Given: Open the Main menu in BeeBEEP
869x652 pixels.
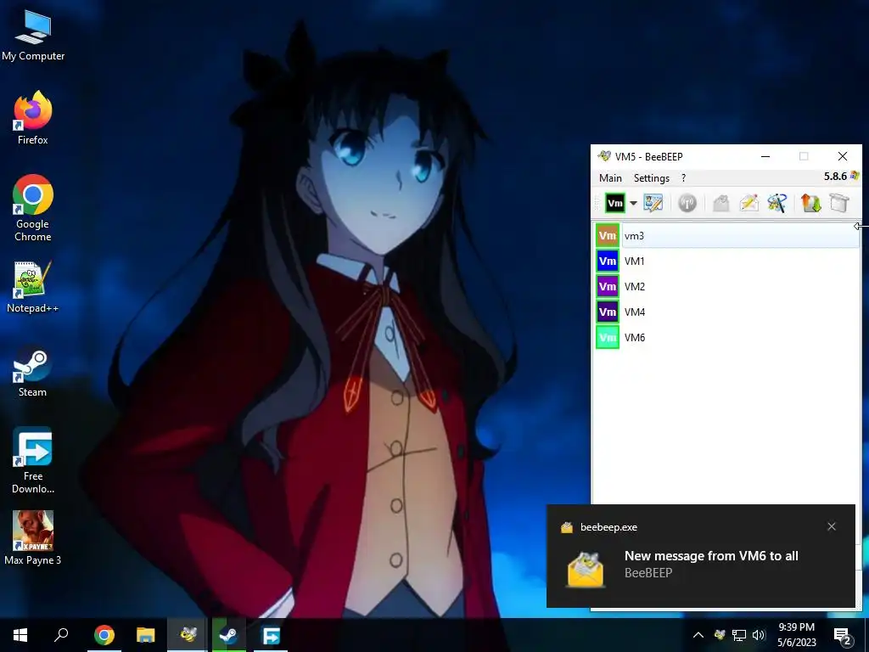Looking at the screenshot, I should coord(610,178).
